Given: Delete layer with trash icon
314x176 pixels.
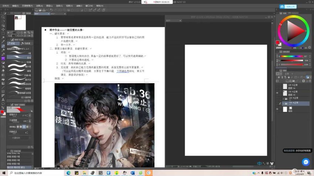Looking at the screenshot, I should [310, 81].
